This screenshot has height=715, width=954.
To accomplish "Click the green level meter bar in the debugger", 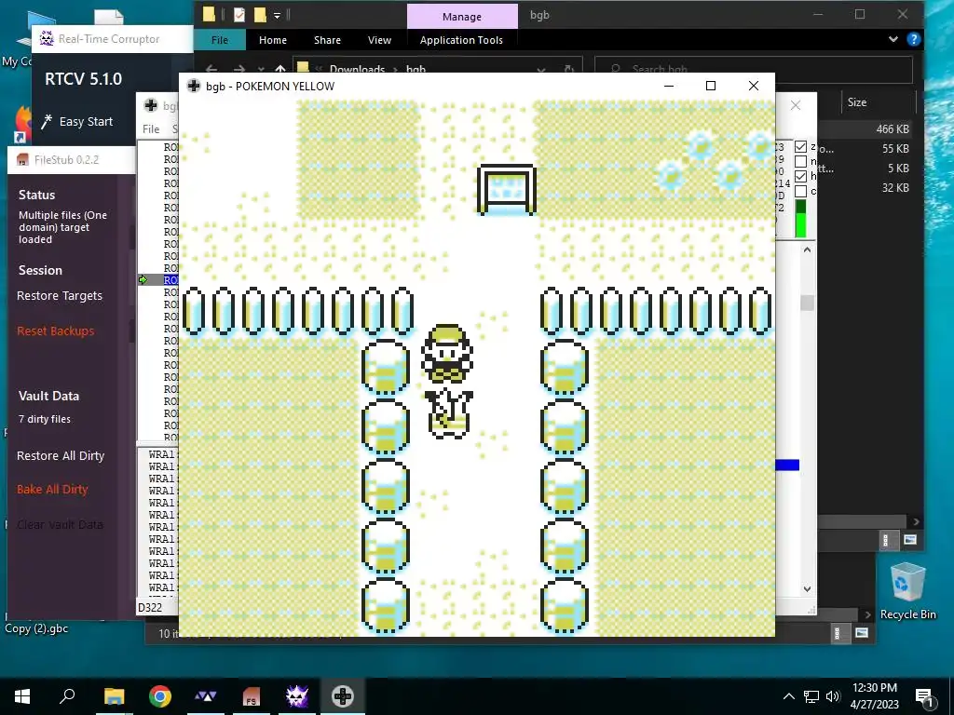I will pos(800,219).
